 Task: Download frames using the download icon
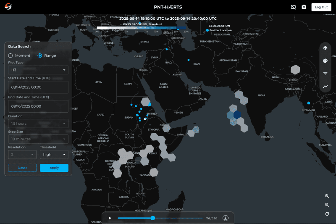tap(226, 218)
